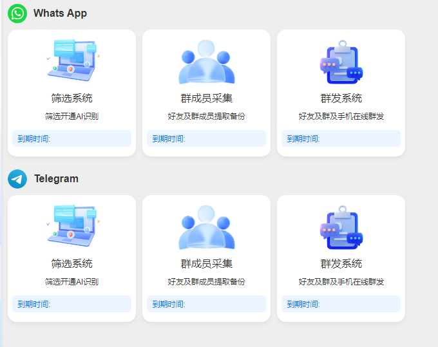Click 好友及群成员提取备份 description in WhatsApp section
Screen dimensions: 438x347
point(206,116)
